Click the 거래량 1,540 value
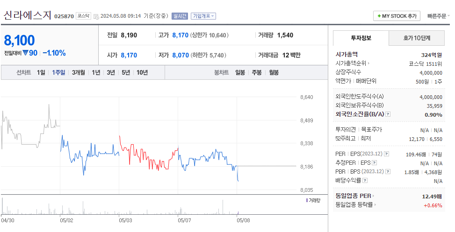 click(x=285, y=35)
